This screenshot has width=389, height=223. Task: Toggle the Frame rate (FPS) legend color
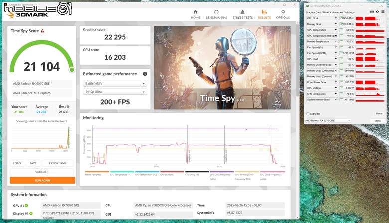tap(97, 172)
